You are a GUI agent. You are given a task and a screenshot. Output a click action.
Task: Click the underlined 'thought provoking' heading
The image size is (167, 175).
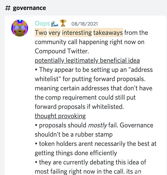coord(60,116)
